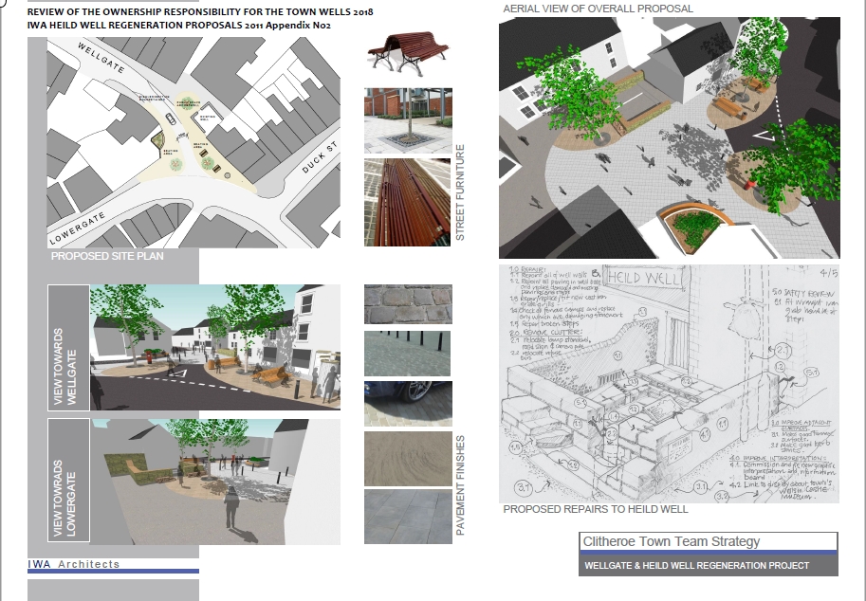Select the tree grate street furniture photo
866x601 pixels.
click(408, 120)
